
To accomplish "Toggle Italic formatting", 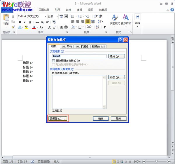I will tap(25, 22).
